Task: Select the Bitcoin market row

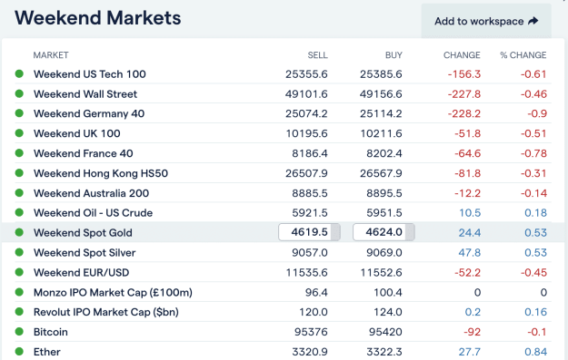Action: click(283, 332)
